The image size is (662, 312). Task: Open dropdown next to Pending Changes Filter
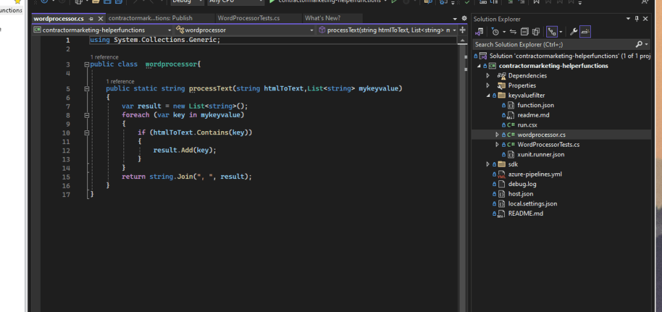[504, 32]
